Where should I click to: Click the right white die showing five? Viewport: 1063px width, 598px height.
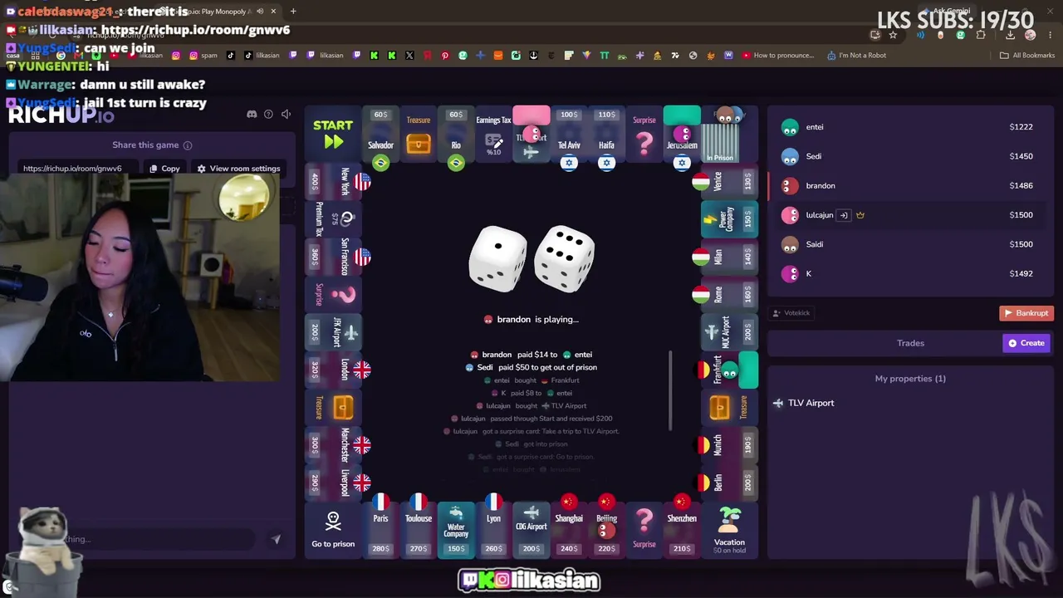[565, 258]
